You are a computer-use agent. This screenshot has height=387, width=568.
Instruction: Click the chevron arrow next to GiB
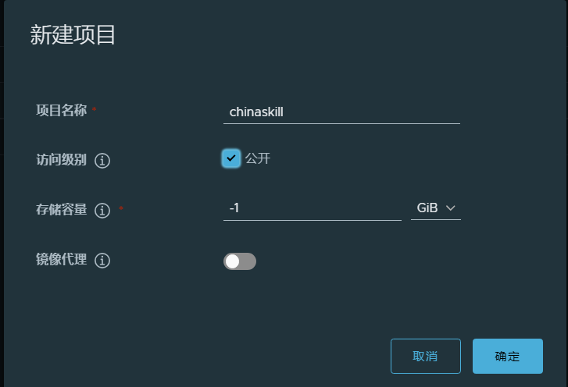point(450,208)
